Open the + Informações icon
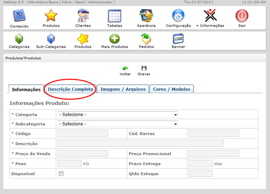Screen dimensions: 270x194 210,17
